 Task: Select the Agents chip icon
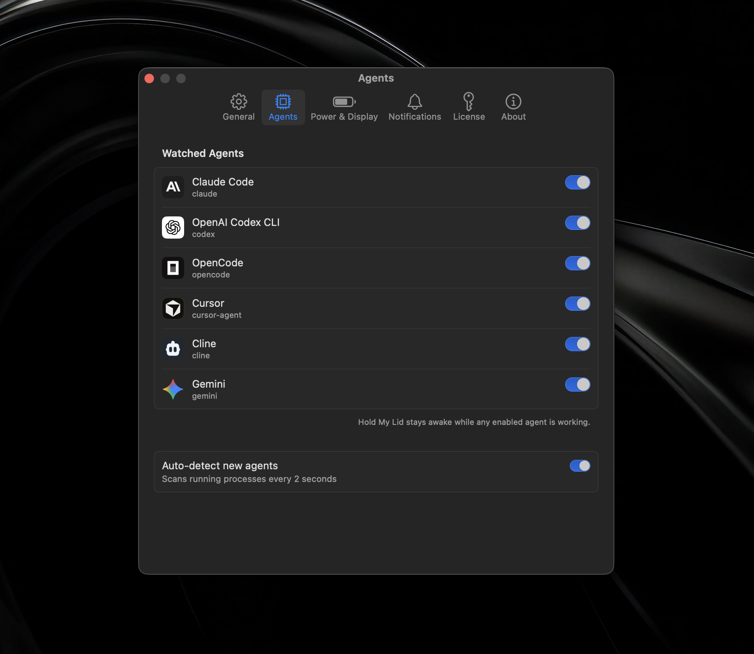(x=283, y=101)
